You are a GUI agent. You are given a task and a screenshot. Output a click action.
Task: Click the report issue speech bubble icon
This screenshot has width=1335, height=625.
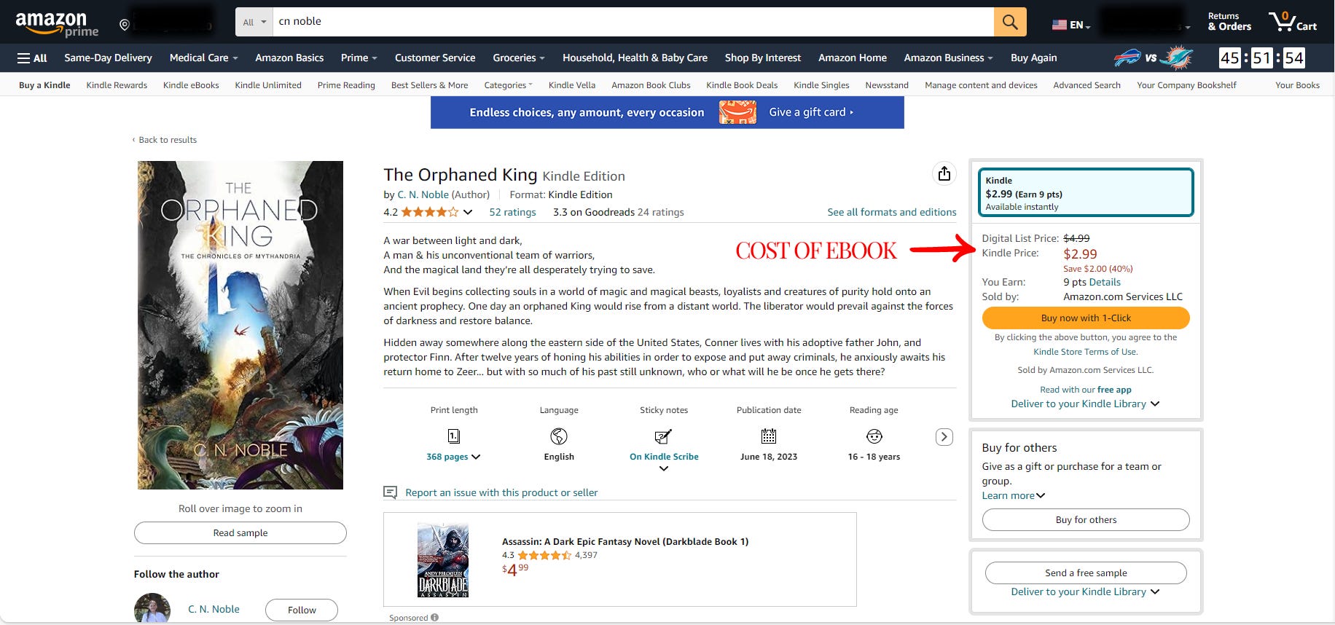pyautogui.click(x=391, y=493)
